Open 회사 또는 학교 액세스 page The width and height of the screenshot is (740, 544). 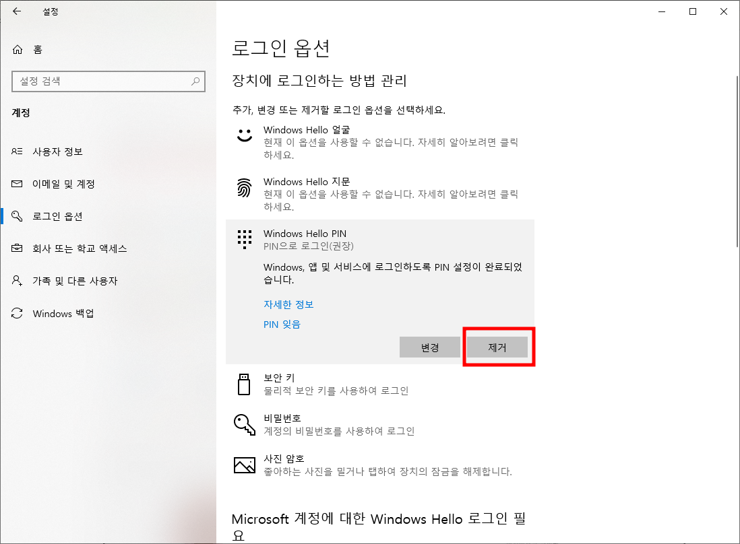[108, 248]
